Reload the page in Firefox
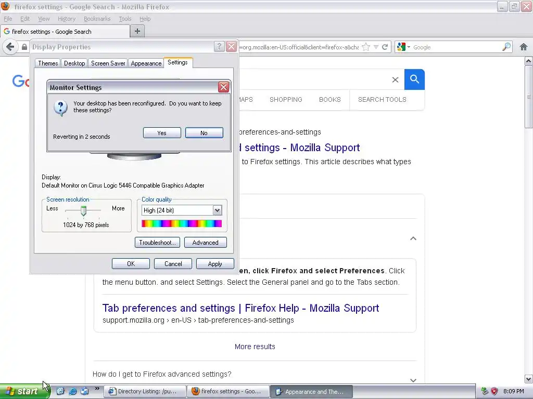 pos(385,47)
